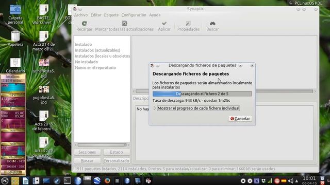Click the dialog titlebar shade arrow button

pos(240,65)
